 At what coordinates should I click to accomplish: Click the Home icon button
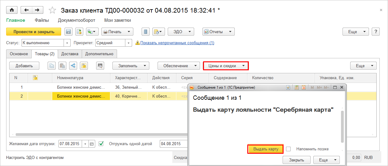click(12, 10)
